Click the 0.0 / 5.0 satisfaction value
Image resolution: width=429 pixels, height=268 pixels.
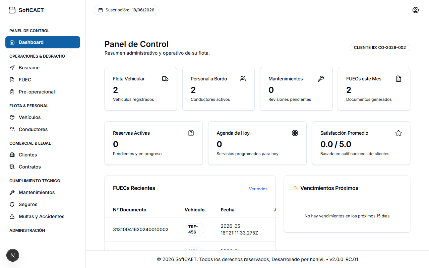(336, 144)
